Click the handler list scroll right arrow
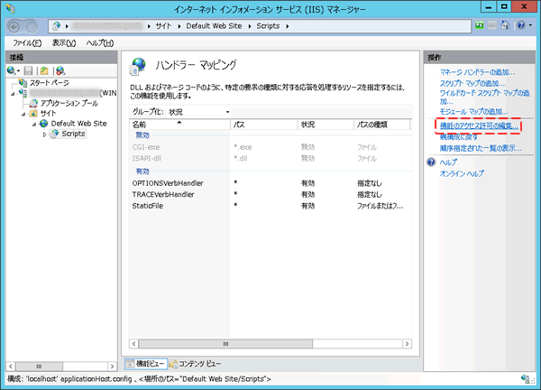 click(x=408, y=344)
